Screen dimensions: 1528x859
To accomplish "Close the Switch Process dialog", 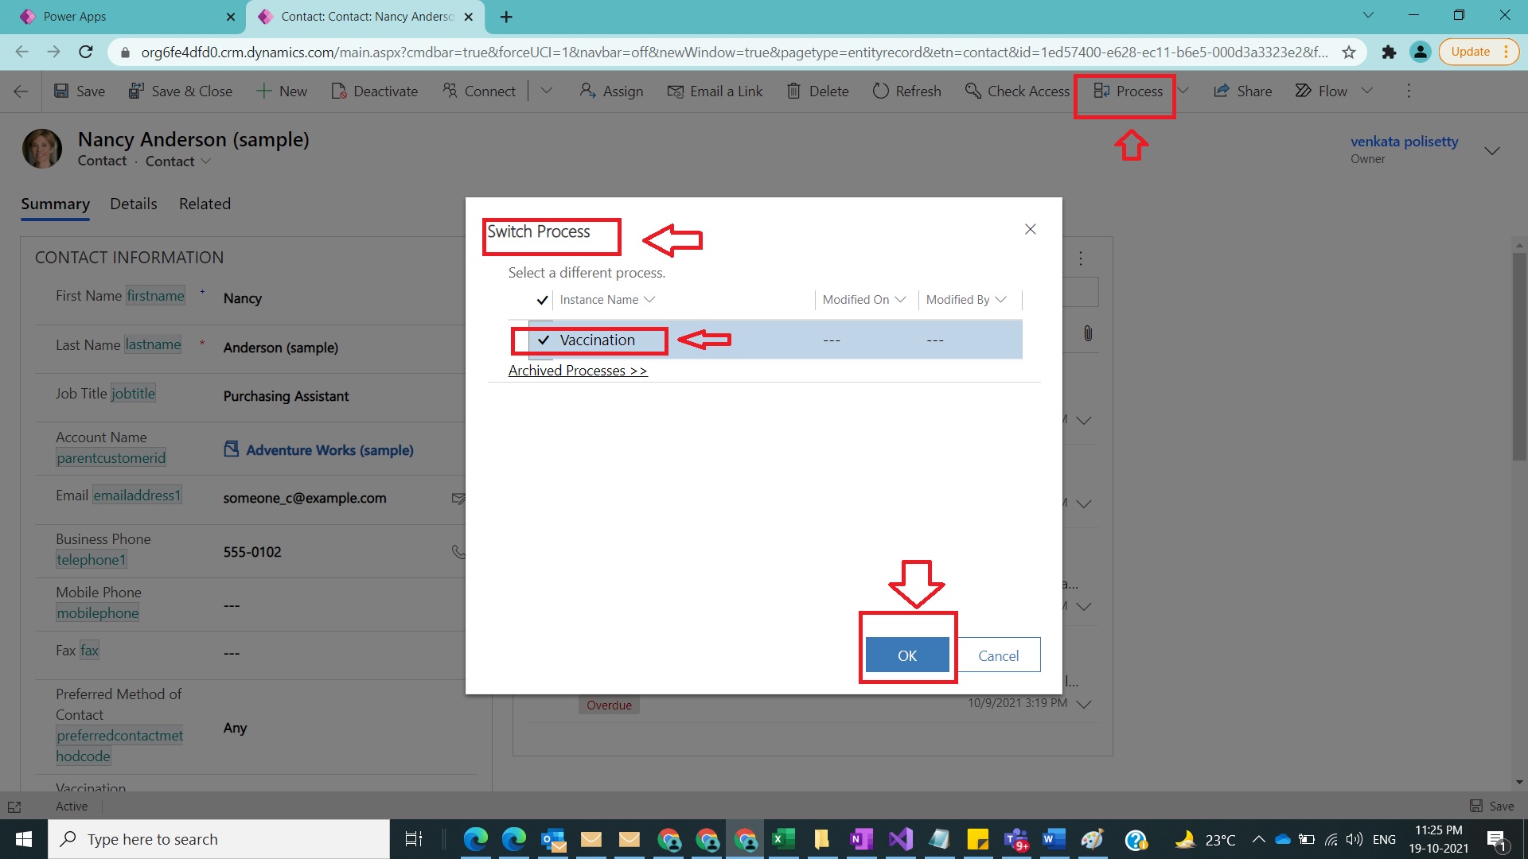I will (1030, 229).
